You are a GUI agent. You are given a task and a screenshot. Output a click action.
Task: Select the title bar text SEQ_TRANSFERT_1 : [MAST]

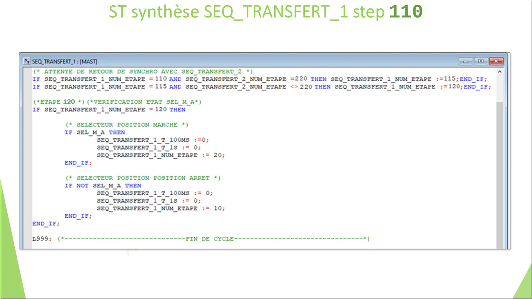click(64, 61)
